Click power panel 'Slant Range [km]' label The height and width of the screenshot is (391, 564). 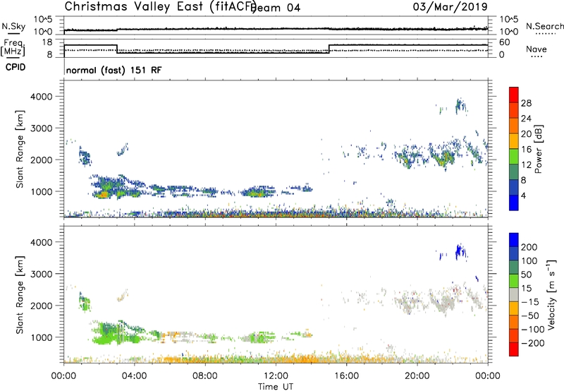pyautogui.click(x=20, y=149)
